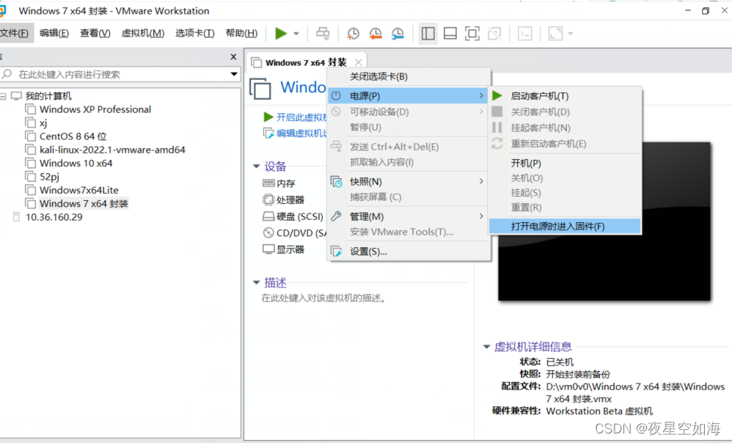Open the 内存 device settings
Viewport: 732px width, 443px height.
[x=285, y=182]
